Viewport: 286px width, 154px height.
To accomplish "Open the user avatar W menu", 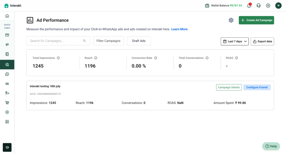I will point(278,6).
